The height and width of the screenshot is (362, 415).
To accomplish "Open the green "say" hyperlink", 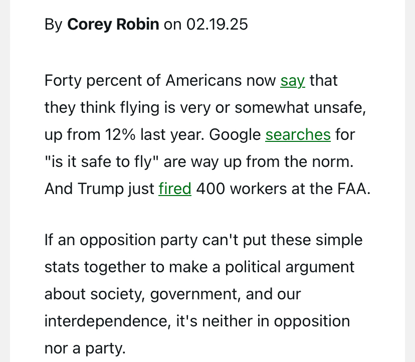I will pyautogui.click(x=293, y=81).
